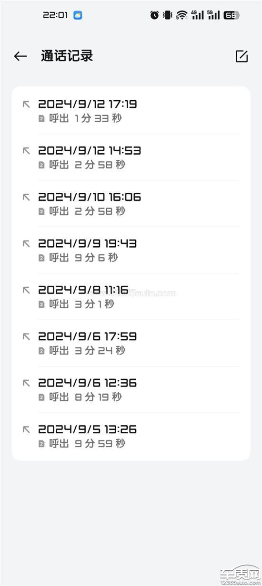262x586 pixels.
Task: Tap outgoing arrow icon for 2024/9/12 17:19
Action: click(x=26, y=104)
